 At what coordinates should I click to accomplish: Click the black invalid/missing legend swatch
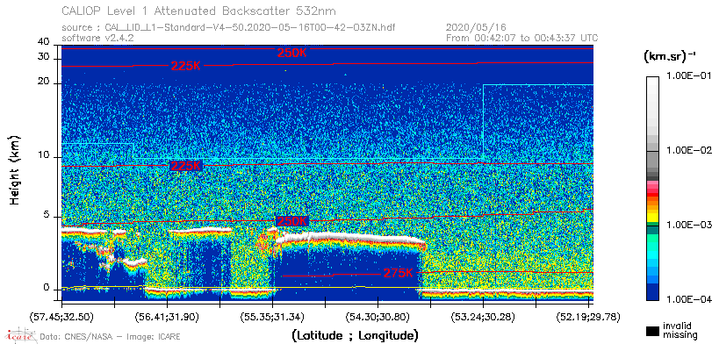click(x=652, y=331)
